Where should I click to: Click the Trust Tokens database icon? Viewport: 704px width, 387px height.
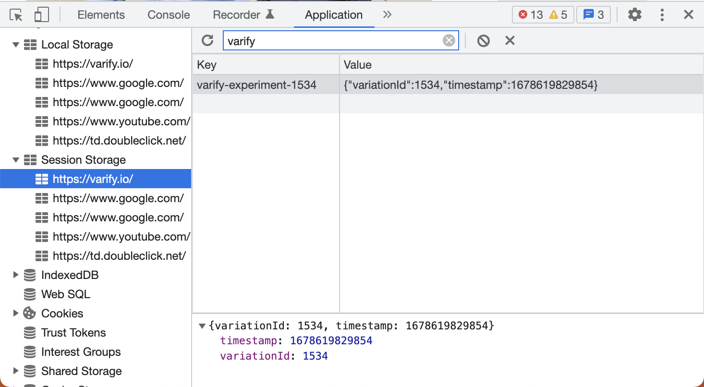click(x=30, y=333)
